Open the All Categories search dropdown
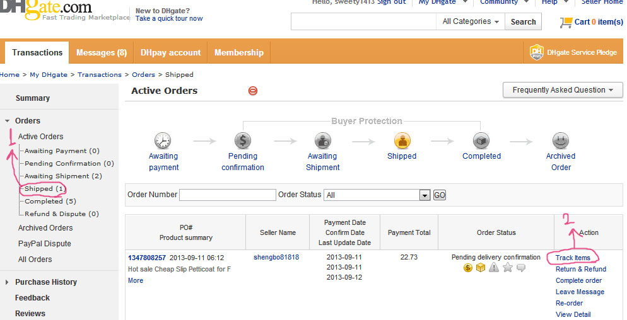Image resolution: width=627 pixels, height=320 pixels. click(471, 21)
